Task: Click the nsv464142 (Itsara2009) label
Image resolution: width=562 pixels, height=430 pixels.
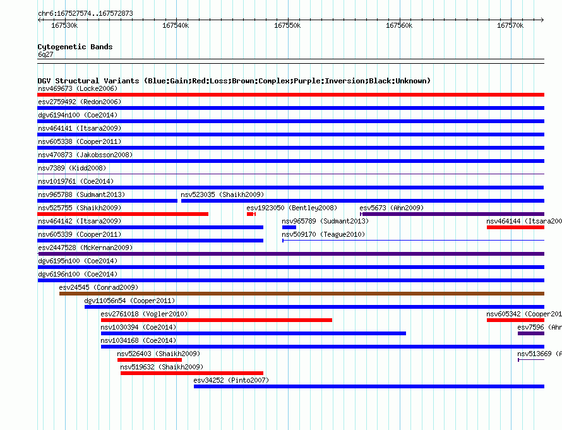Action: coord(80,221)
